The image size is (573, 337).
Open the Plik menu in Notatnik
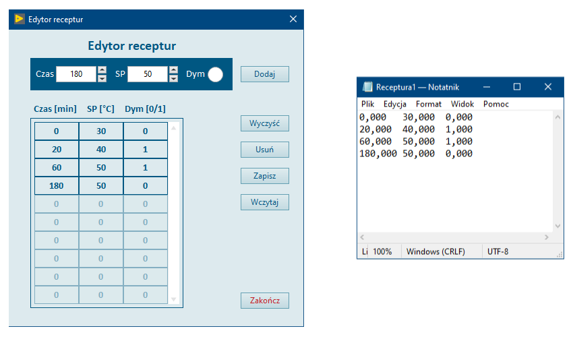click(367, 104)
